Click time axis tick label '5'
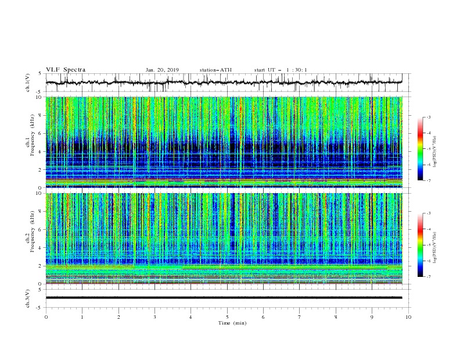 (227, 317)
